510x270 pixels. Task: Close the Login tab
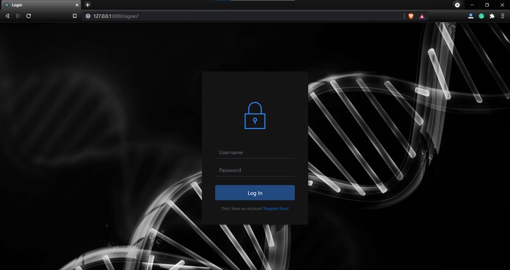(x=77, y=5)
